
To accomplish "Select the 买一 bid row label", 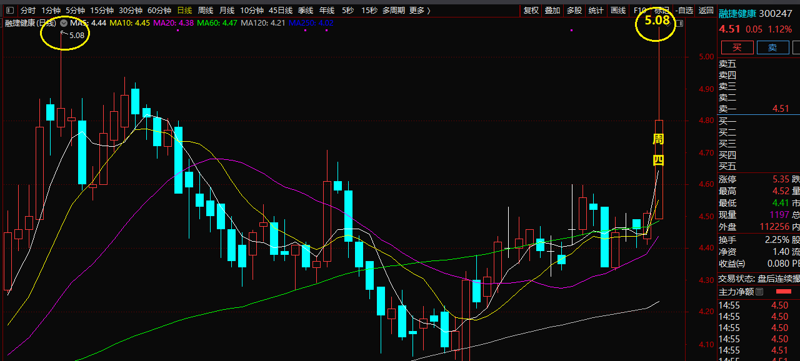I will click(727, 121).
